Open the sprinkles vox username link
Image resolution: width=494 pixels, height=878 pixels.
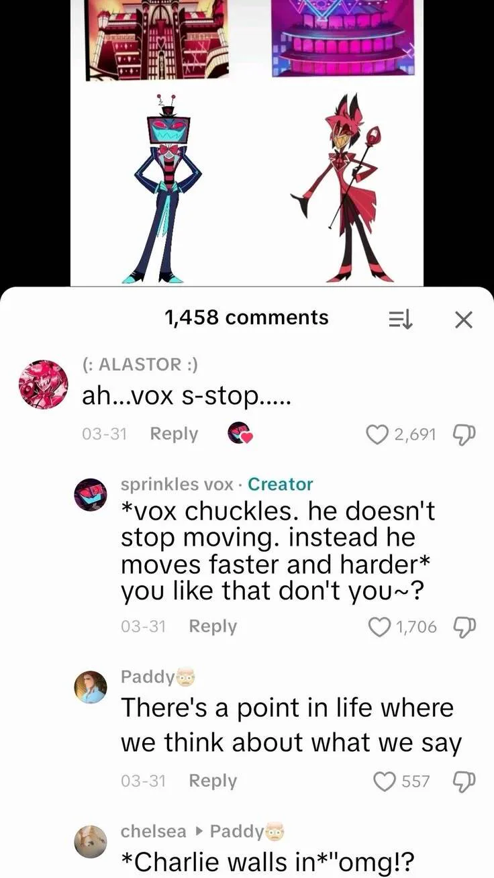(177, 484)
